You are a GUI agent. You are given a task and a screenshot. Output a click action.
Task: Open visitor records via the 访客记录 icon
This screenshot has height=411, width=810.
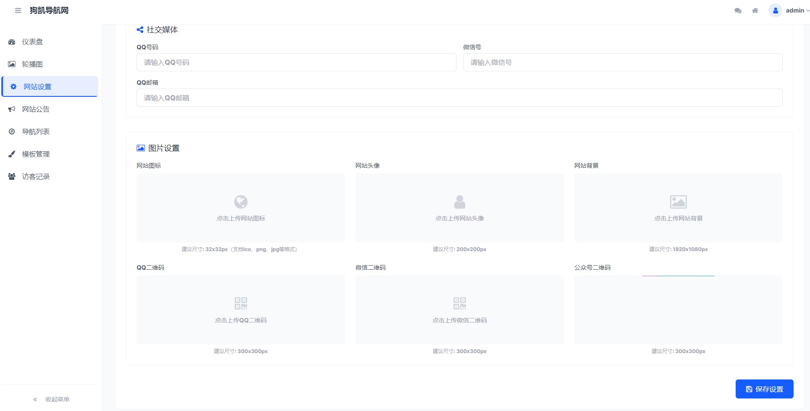click(x=12, y=176)
